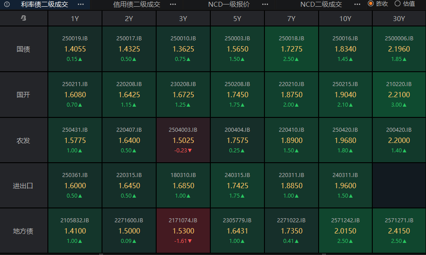The height and width of the screenshot is (255, 426).
Task: Open bond cell 220208.IB
Action: [x=129, y=95]
